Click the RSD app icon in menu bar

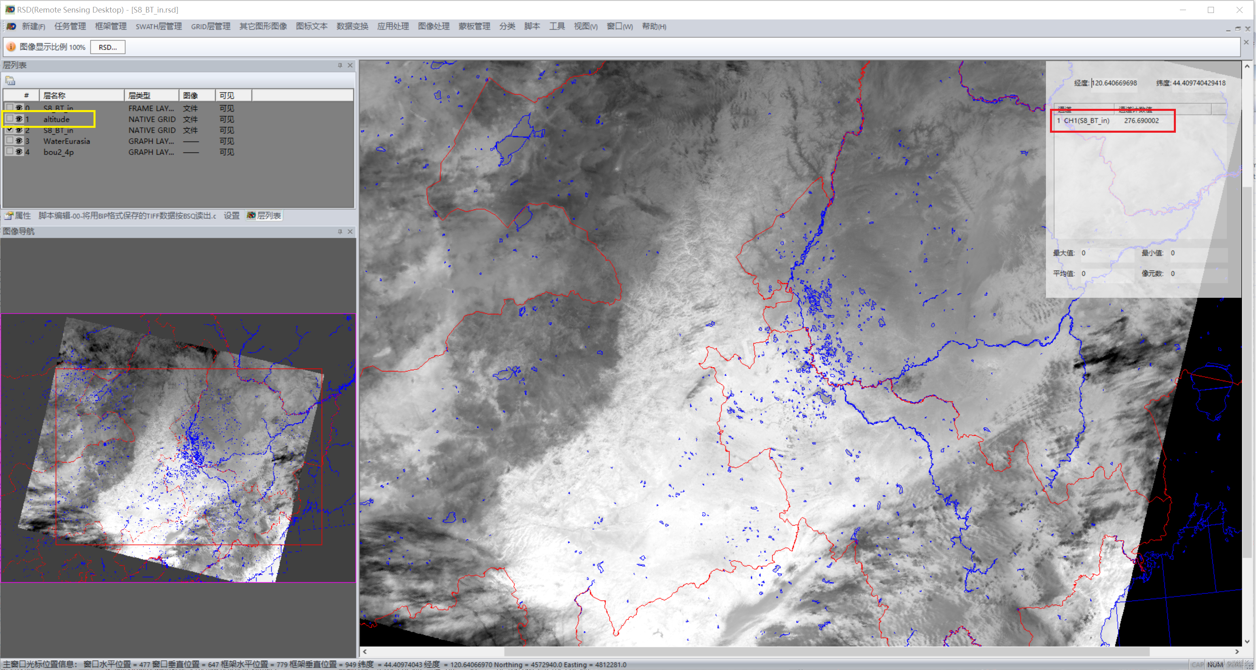tap(11, 26)
